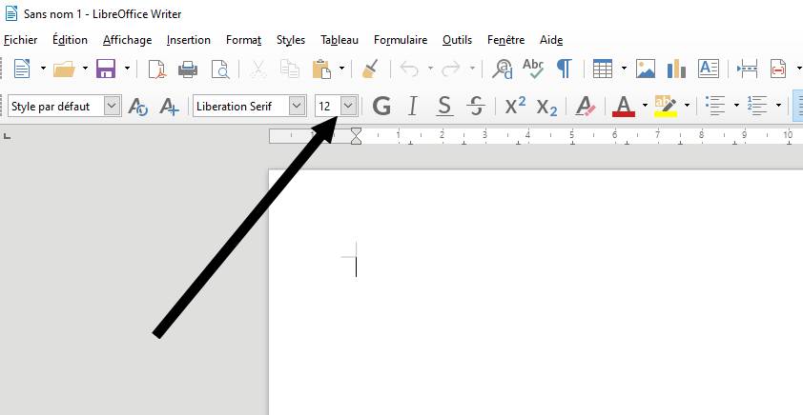The image size is (803, 415).
Task: Toggle bold (G) formatting
Action: click(381, 106)
